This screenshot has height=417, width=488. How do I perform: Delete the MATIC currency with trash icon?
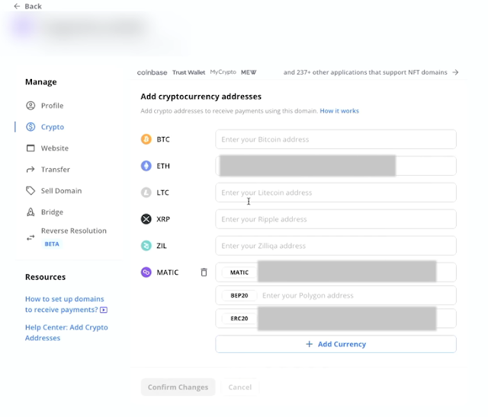tap(204, 272)
